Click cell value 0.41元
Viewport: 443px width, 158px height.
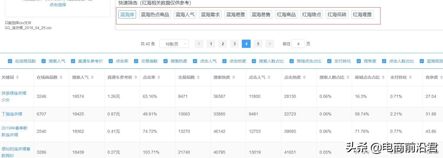(114, 131)
